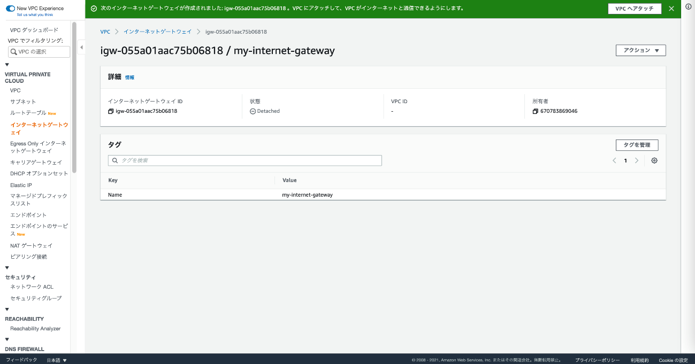Viewport: 695px width, 364px height.
Task: Click the info icon at top right
Action: [688, 6]
